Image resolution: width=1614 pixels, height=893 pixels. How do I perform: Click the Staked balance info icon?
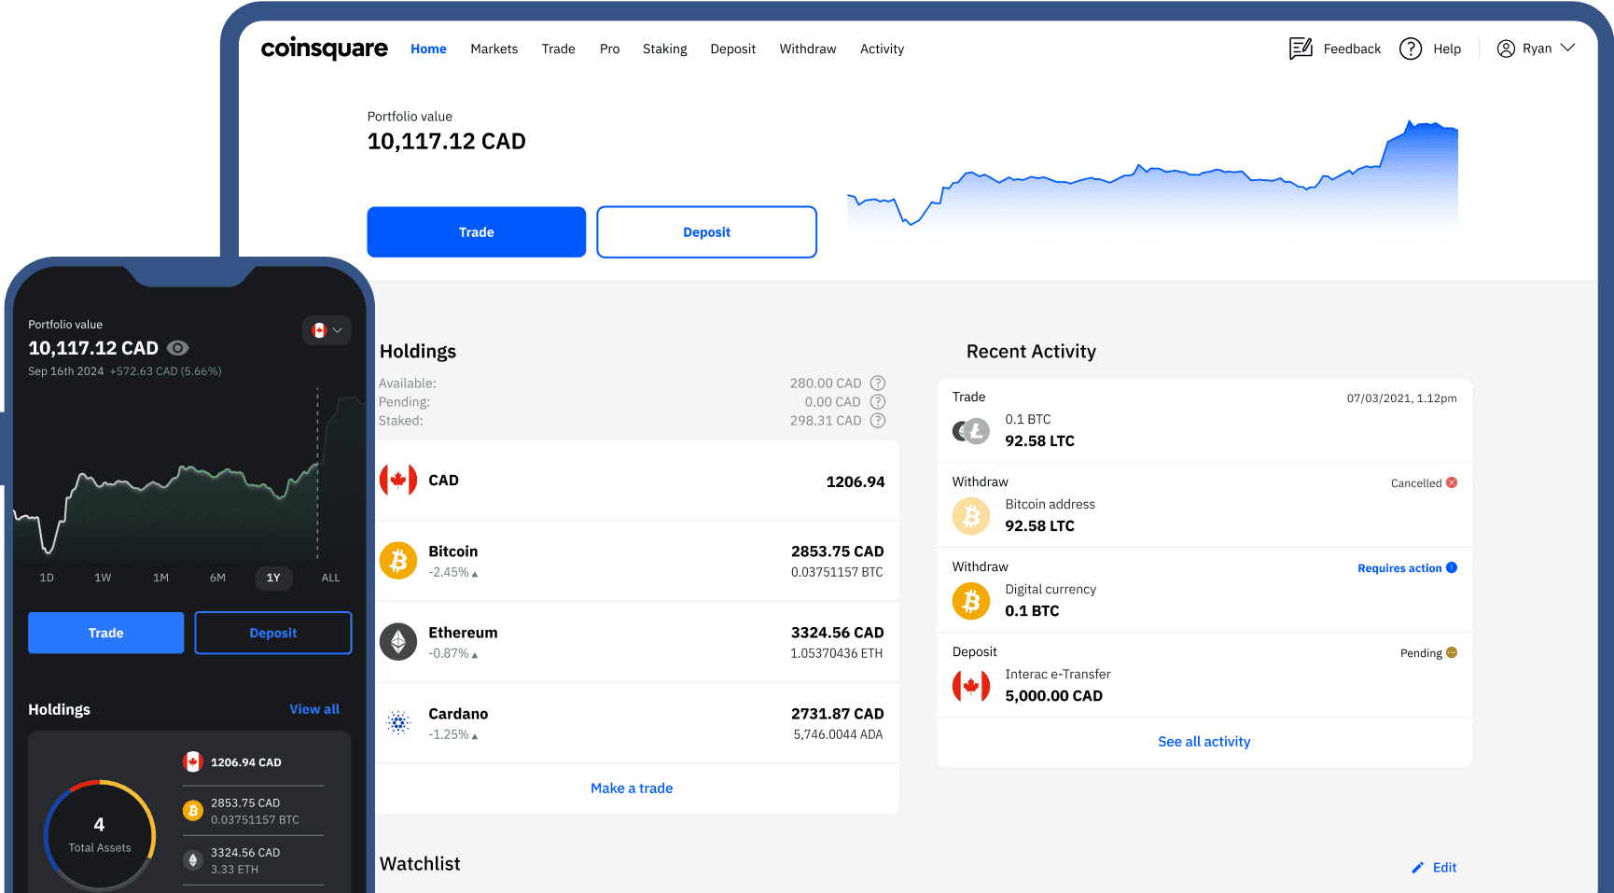(878, 421)
